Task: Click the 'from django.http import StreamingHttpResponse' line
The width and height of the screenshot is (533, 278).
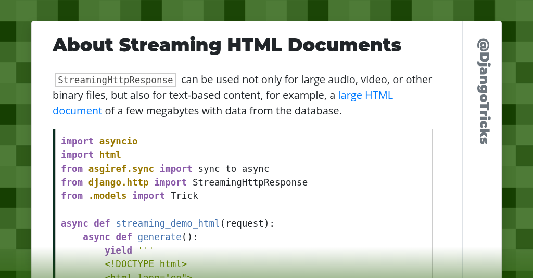Action: click(x=184, y=182)
